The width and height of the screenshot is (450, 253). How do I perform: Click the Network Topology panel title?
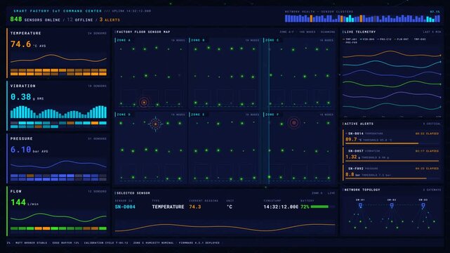362,190
